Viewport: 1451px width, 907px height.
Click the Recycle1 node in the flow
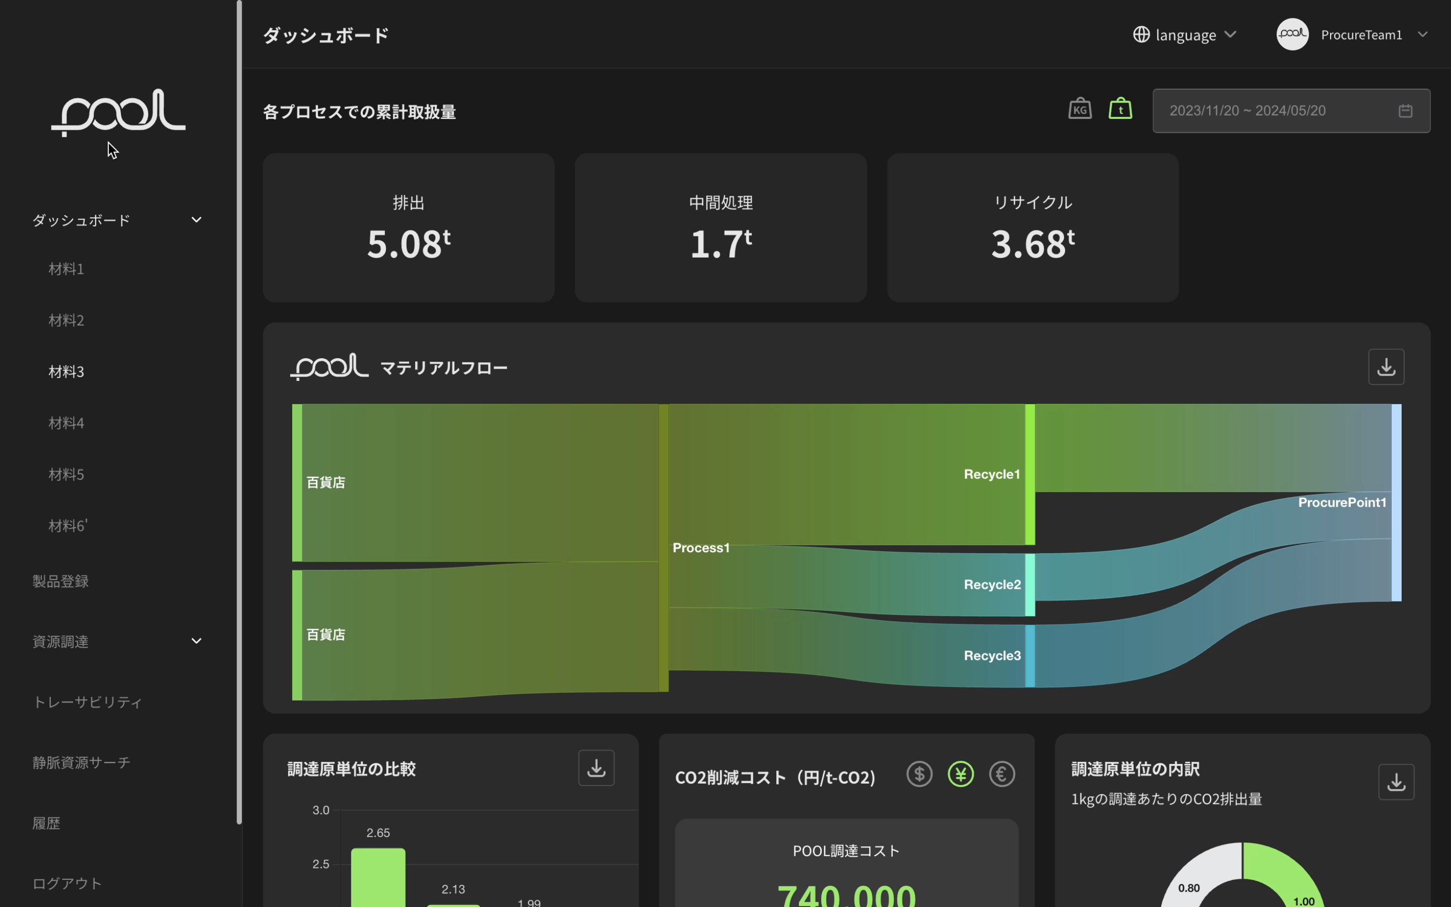[x=1030, y=475]
